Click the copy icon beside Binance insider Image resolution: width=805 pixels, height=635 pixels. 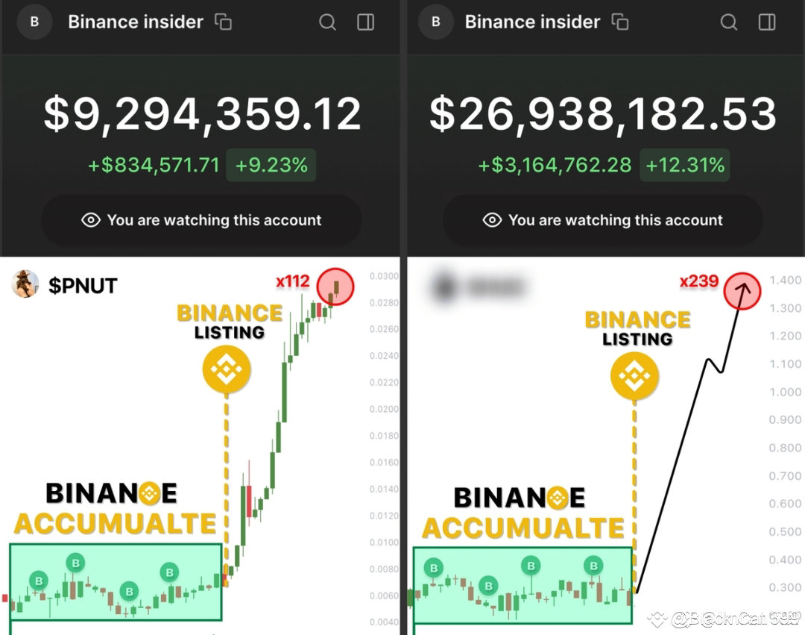[222, 22]
